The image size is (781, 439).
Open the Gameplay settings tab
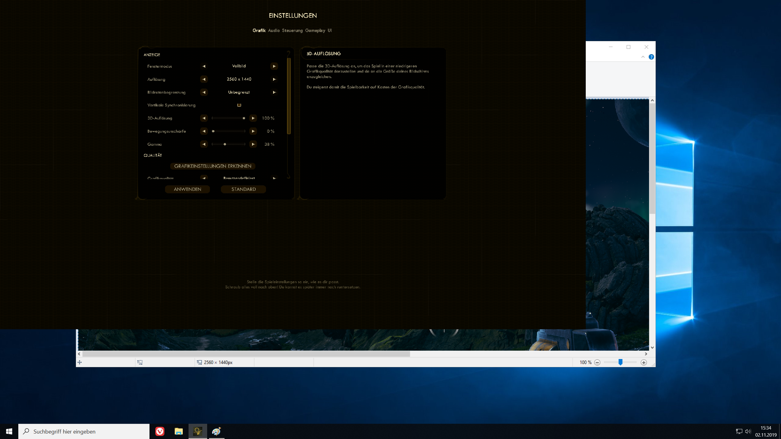pos(315,30)
